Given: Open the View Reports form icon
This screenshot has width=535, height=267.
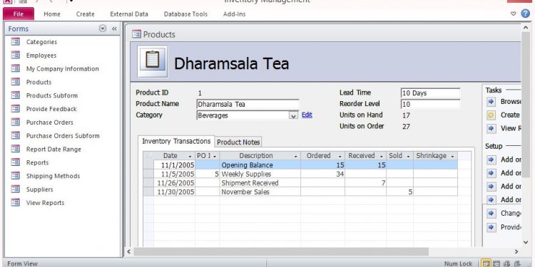Looking at the screenshot, I should (16, 203).
